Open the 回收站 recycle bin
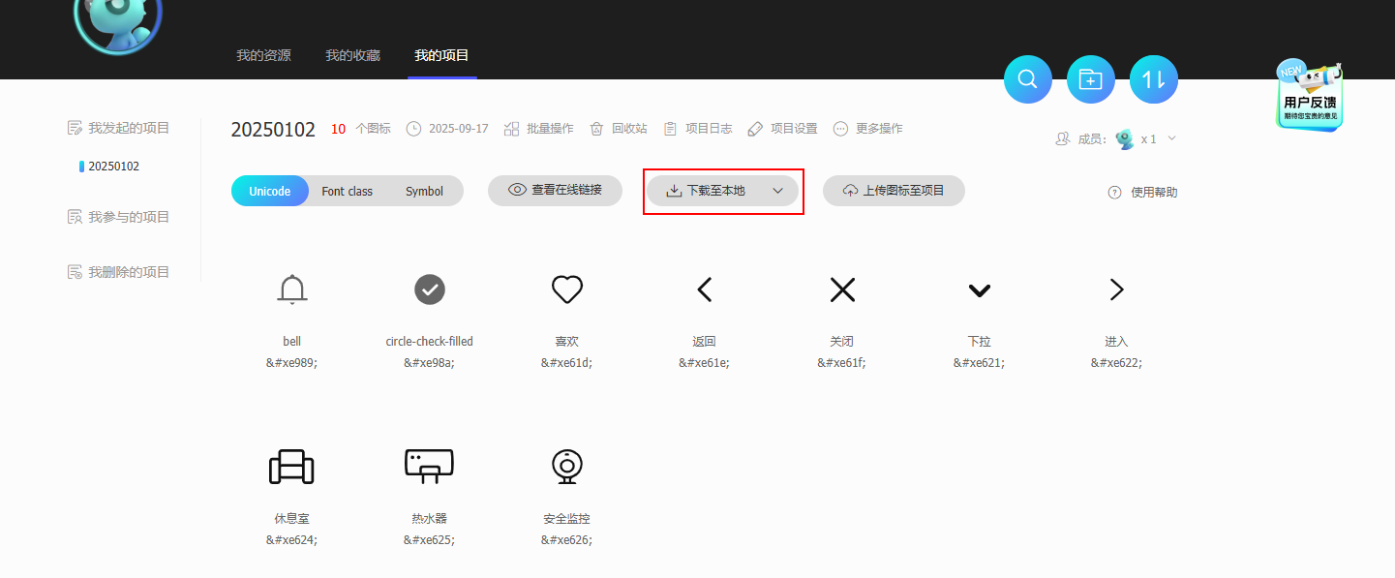Screen dimensions: 1395x578 click(619, 129)
